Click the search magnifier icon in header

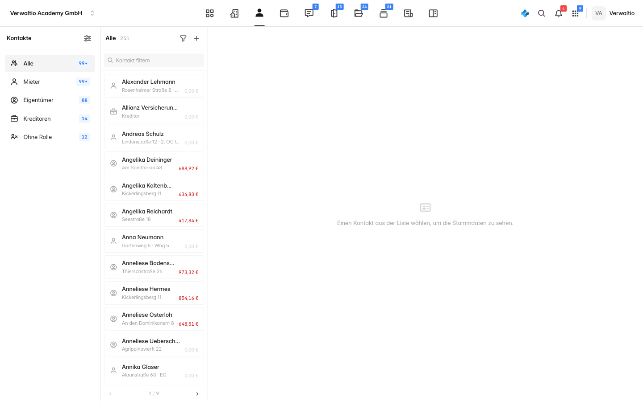(542, 13)
